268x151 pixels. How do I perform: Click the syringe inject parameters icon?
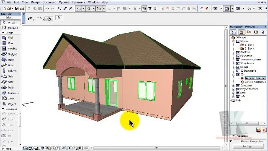click(70, 8)
